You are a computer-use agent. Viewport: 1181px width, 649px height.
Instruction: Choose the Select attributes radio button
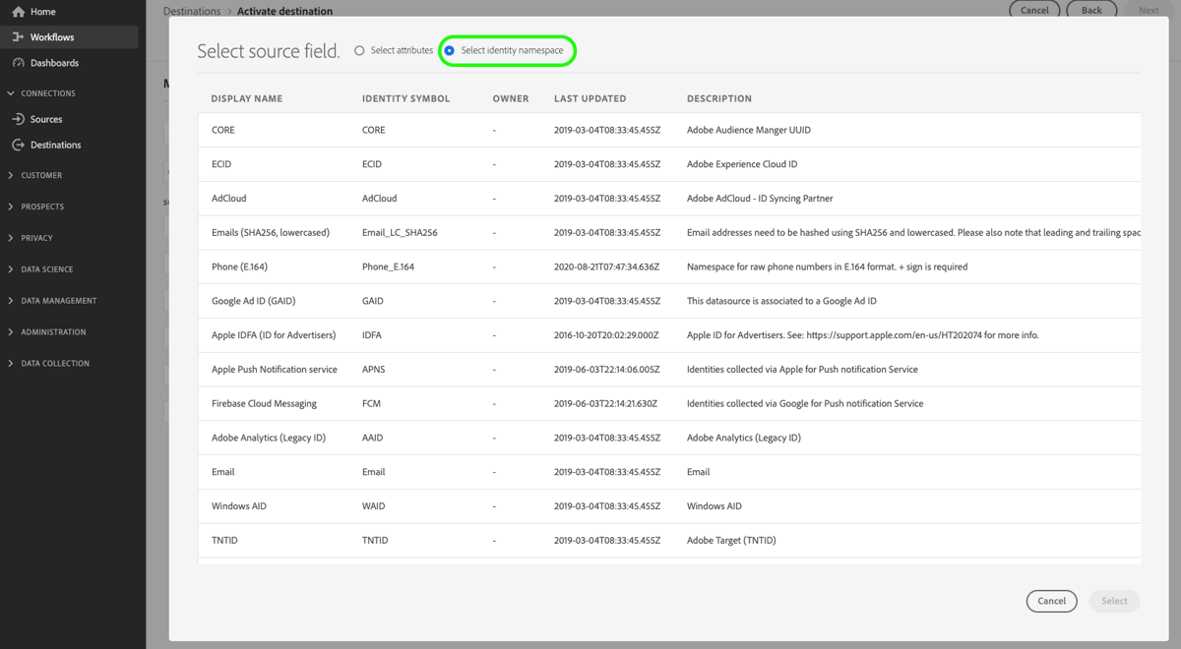(x=358, y=50)
